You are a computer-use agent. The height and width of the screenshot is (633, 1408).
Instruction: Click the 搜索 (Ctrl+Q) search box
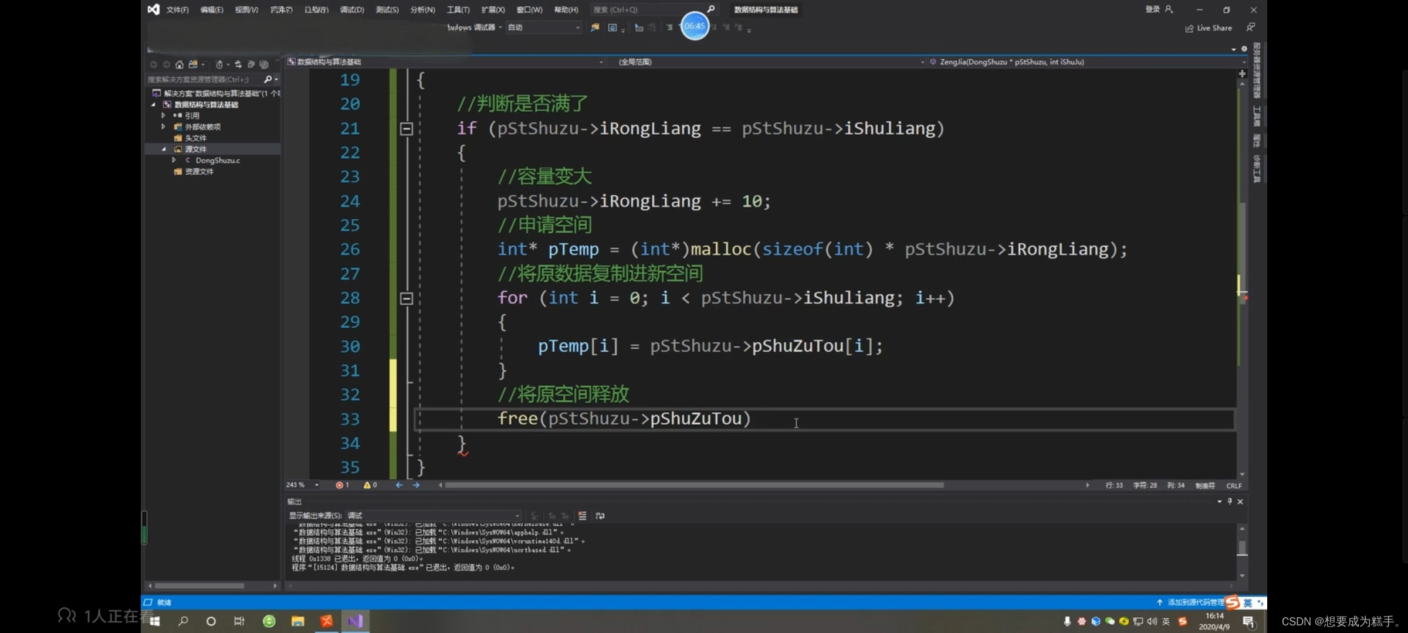pyautogui.click(x=653, y=9)
